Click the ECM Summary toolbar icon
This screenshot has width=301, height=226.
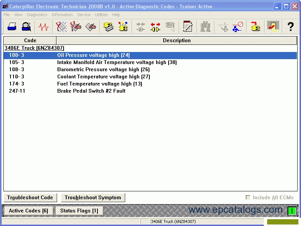(x=109, y=27)
